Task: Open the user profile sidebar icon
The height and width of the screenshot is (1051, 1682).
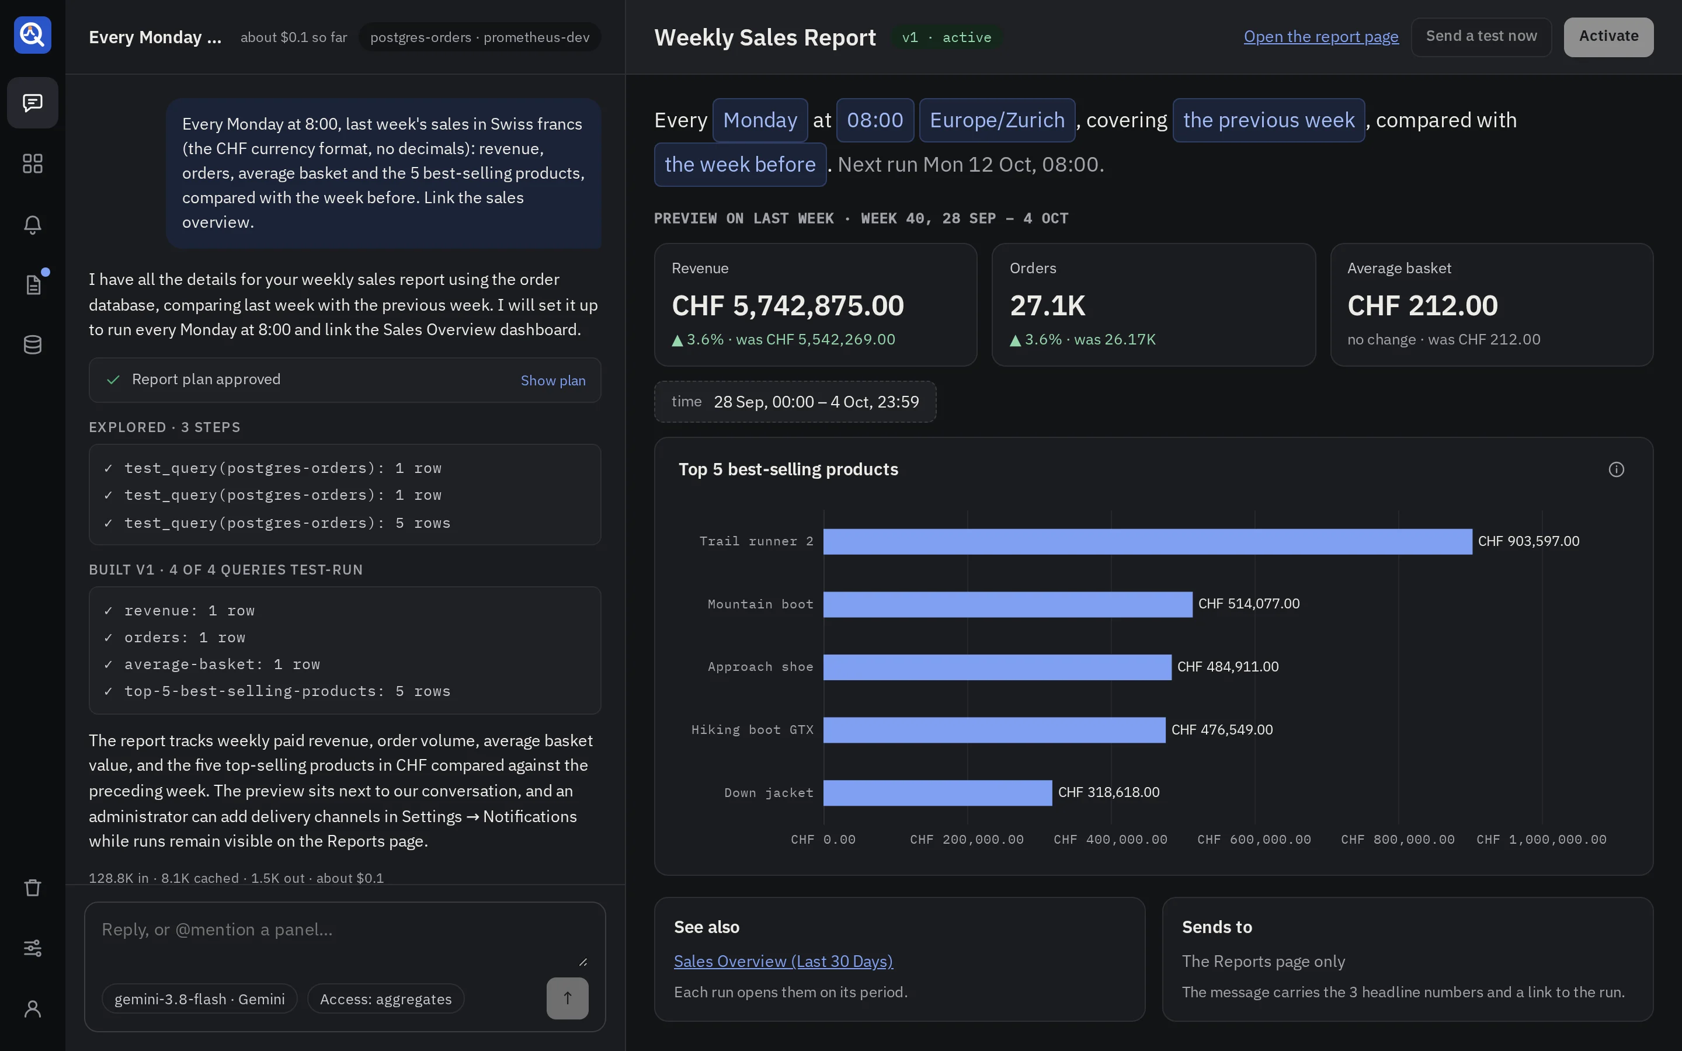Action: pos(32,1008)
